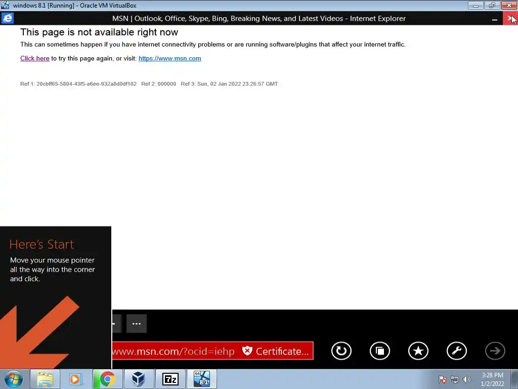Launch Windows Media Player from taskbar
518x389 pixels.
pyautogui.click(x=76, y=379)
